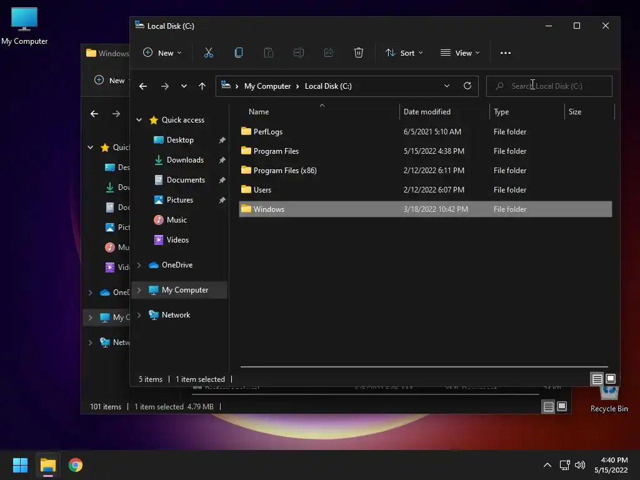Go forward using the forward arrow

pyautogui.click(x=165, y=86)
